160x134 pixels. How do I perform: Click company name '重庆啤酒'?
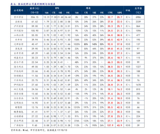pyautogui.click(x=19, y=121)
